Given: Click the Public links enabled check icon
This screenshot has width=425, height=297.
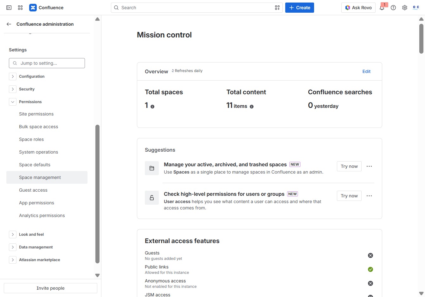Looking at the screenshot, I should click(370, 269).
